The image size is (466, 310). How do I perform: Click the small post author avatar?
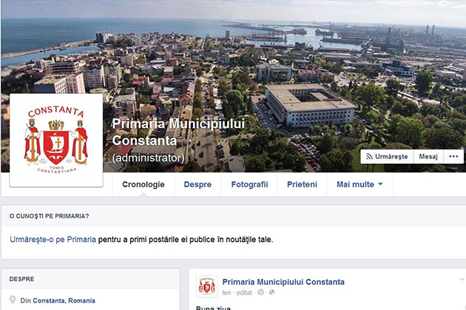point(207,286)
